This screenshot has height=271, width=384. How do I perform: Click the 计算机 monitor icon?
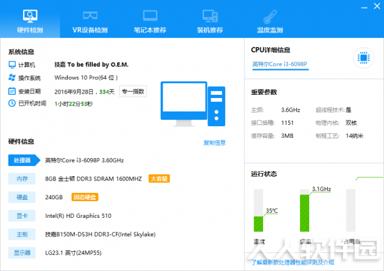[x=12, y=65]
